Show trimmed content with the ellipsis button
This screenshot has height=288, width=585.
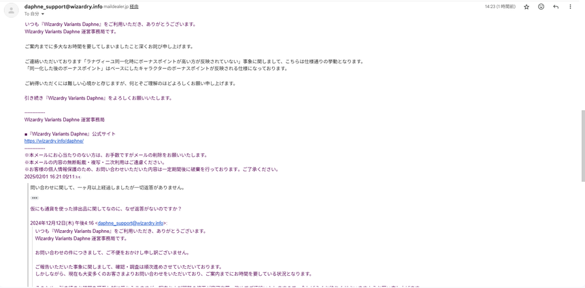tap(34, 198)
